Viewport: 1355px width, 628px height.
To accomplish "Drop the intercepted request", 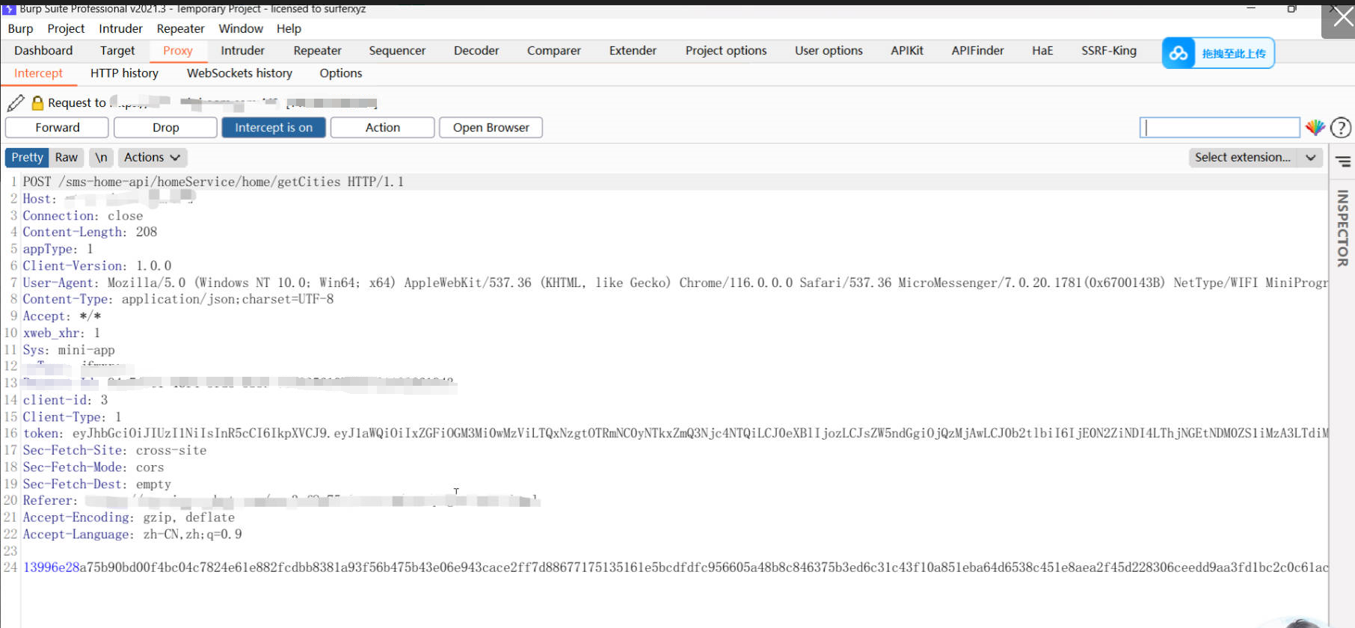I will click(165, 128).
